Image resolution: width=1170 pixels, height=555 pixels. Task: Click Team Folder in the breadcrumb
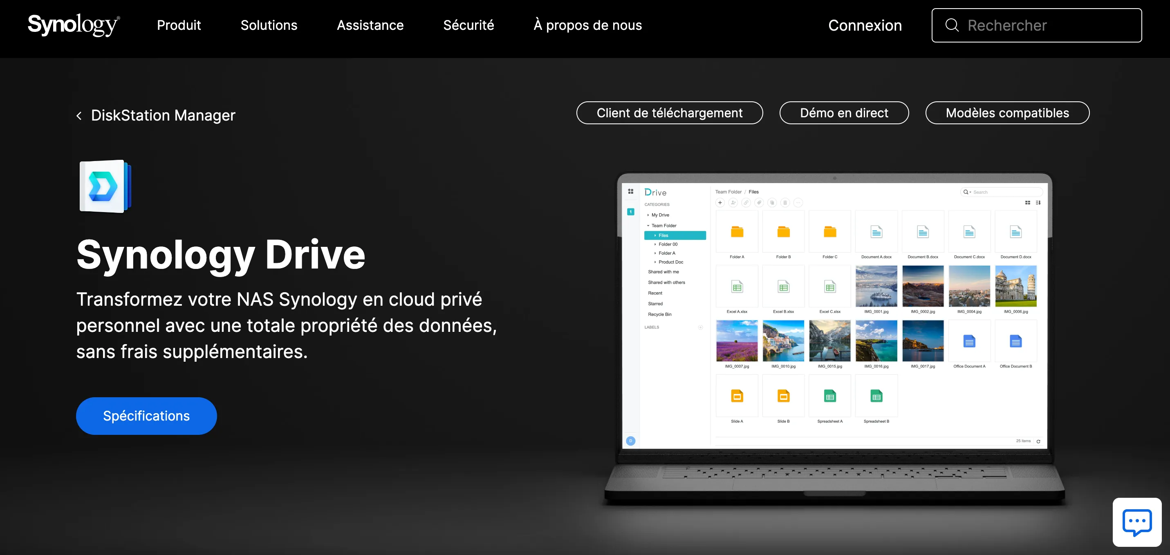[728, 192]
